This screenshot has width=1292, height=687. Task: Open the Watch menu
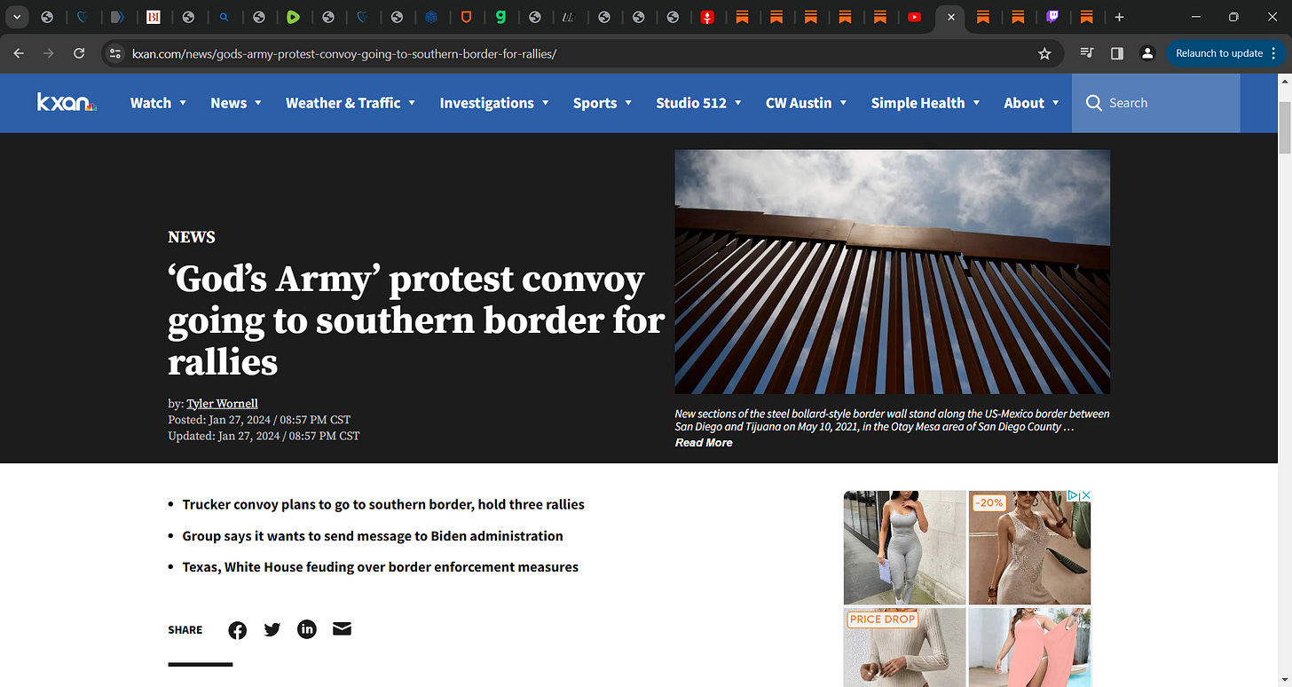coord(151,103)
